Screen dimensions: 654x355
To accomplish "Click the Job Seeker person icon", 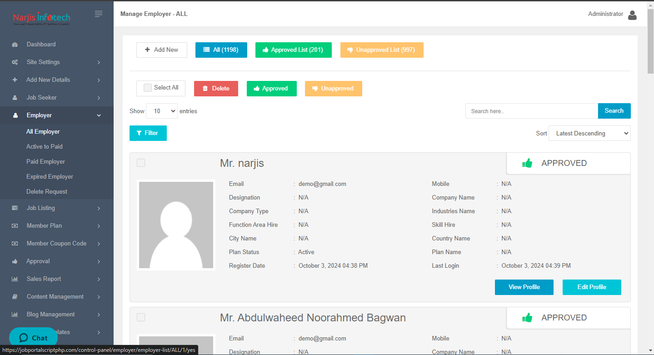I will click(x=15, y=98).
